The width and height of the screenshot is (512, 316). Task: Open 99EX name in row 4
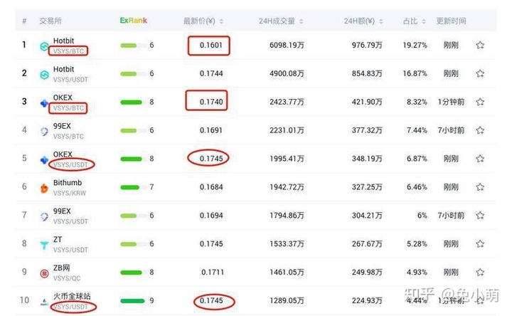[62, 126]
